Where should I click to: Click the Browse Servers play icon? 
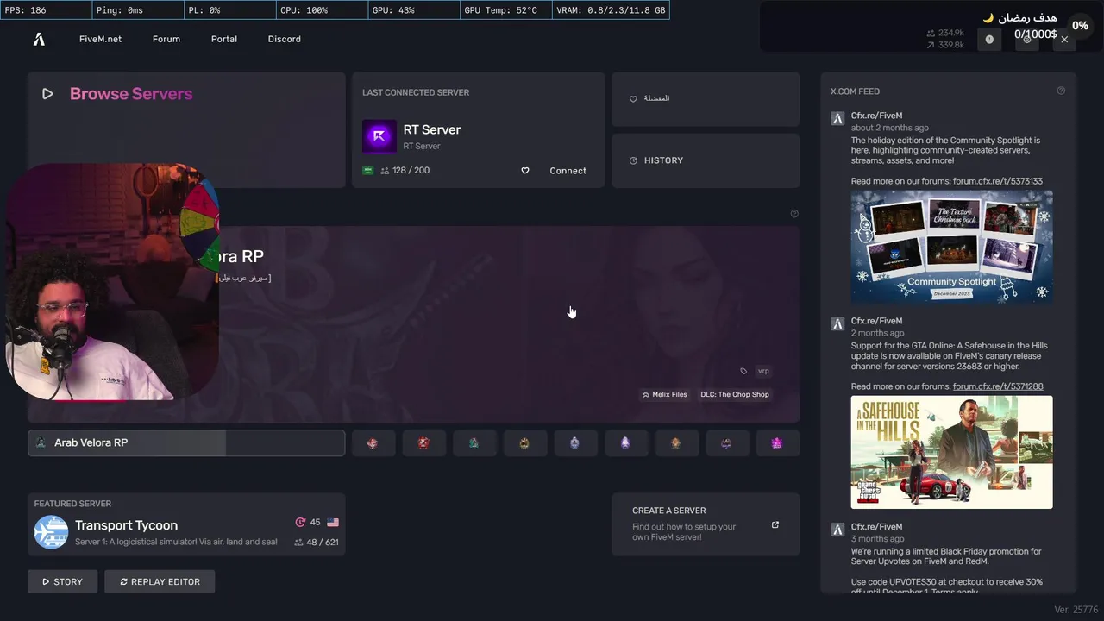pyautogui.click(x=47, y=94)
